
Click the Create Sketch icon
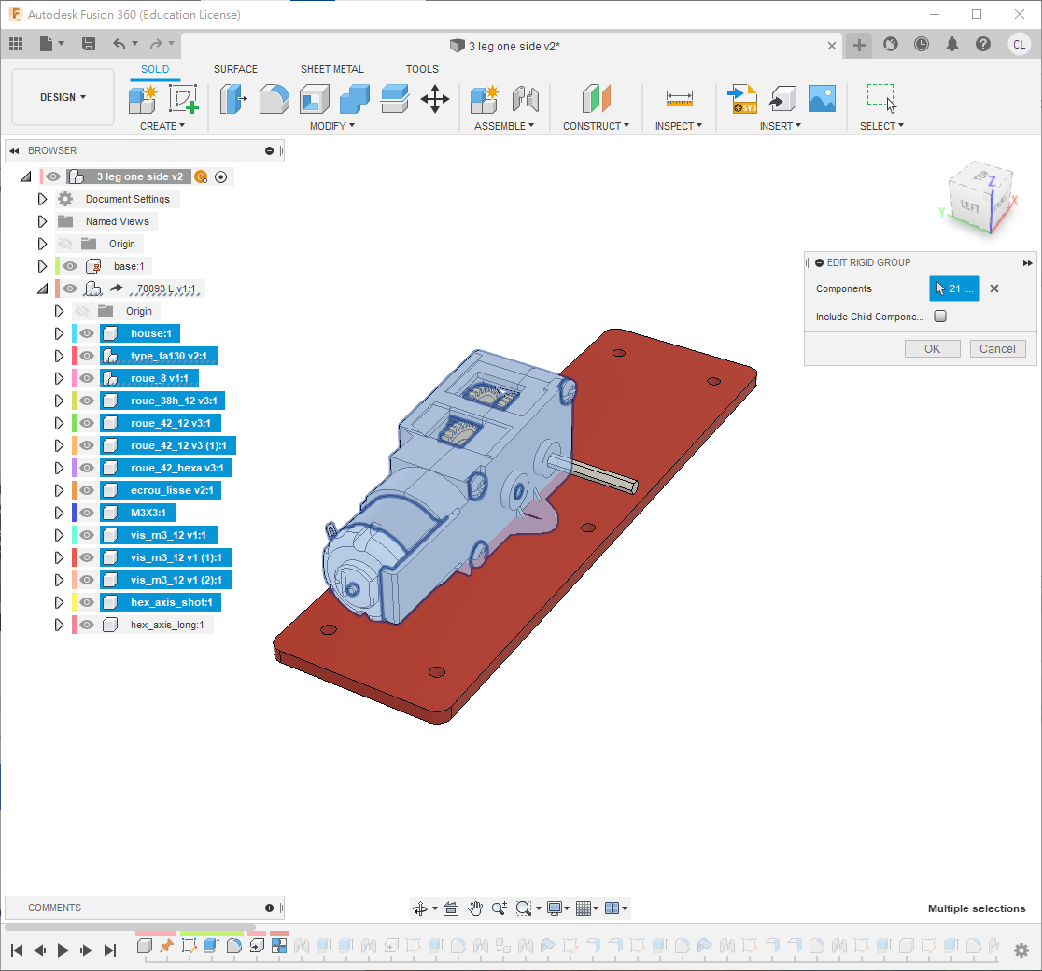click(183, 99)
